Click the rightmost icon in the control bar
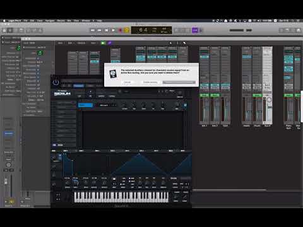Viewport: 303px width, 227px height. pyautogui.click(x=299, y=30)
